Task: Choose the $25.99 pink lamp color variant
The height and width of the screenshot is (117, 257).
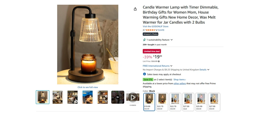Action: pos(201,102)
